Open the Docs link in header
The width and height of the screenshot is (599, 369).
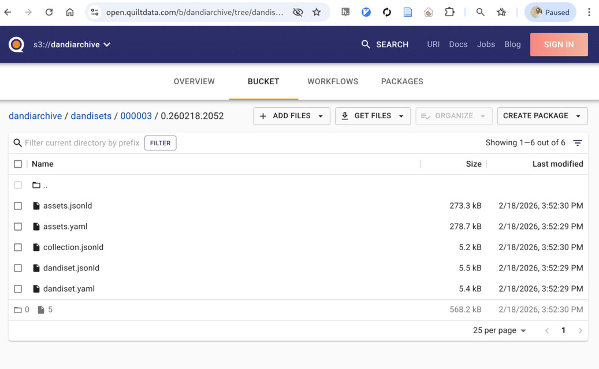458,44
